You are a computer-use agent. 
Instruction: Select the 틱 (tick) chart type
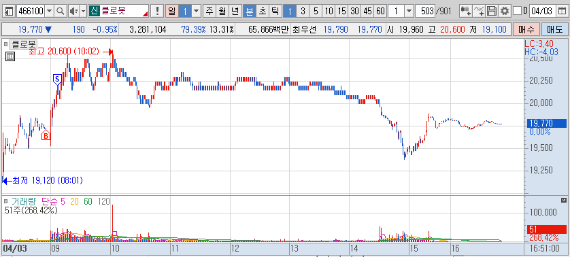275,12
